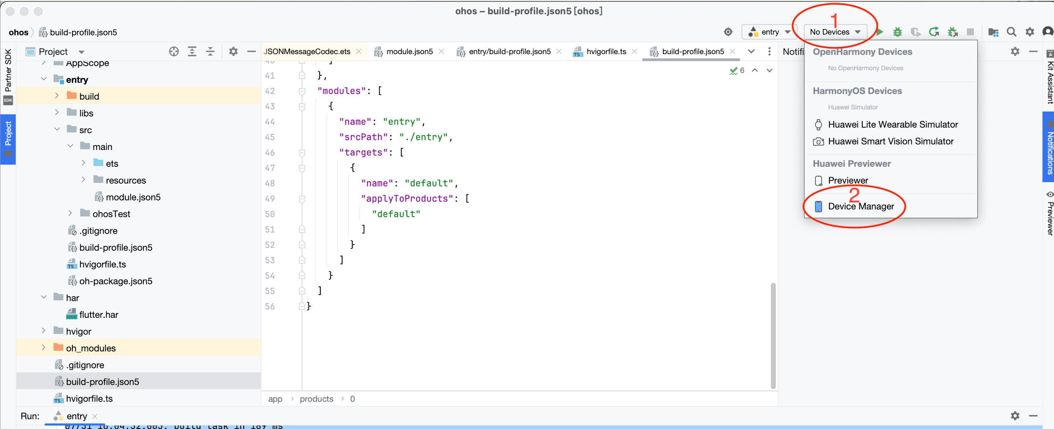Click Expand All icon in Project panel

192,52
